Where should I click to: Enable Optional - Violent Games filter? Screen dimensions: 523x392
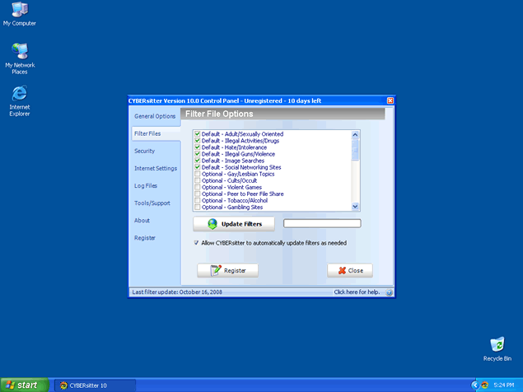coord(197,187)
